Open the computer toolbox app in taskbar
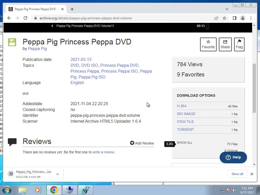The height and width of the screenshot is (195, 260). [x=70, y=190]
